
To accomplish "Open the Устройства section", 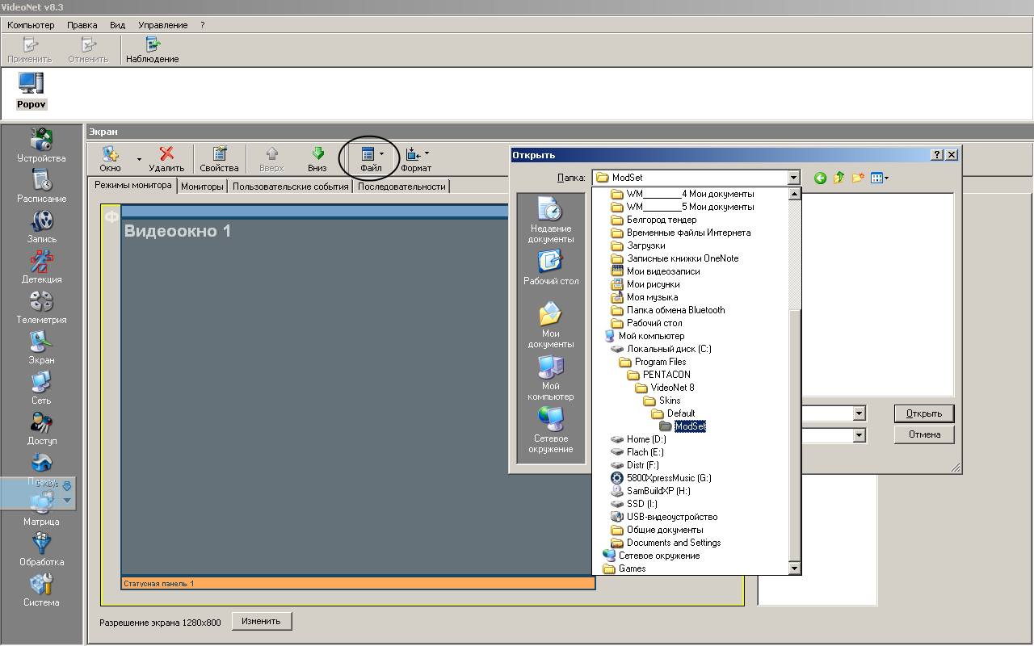I will point(41,145).
